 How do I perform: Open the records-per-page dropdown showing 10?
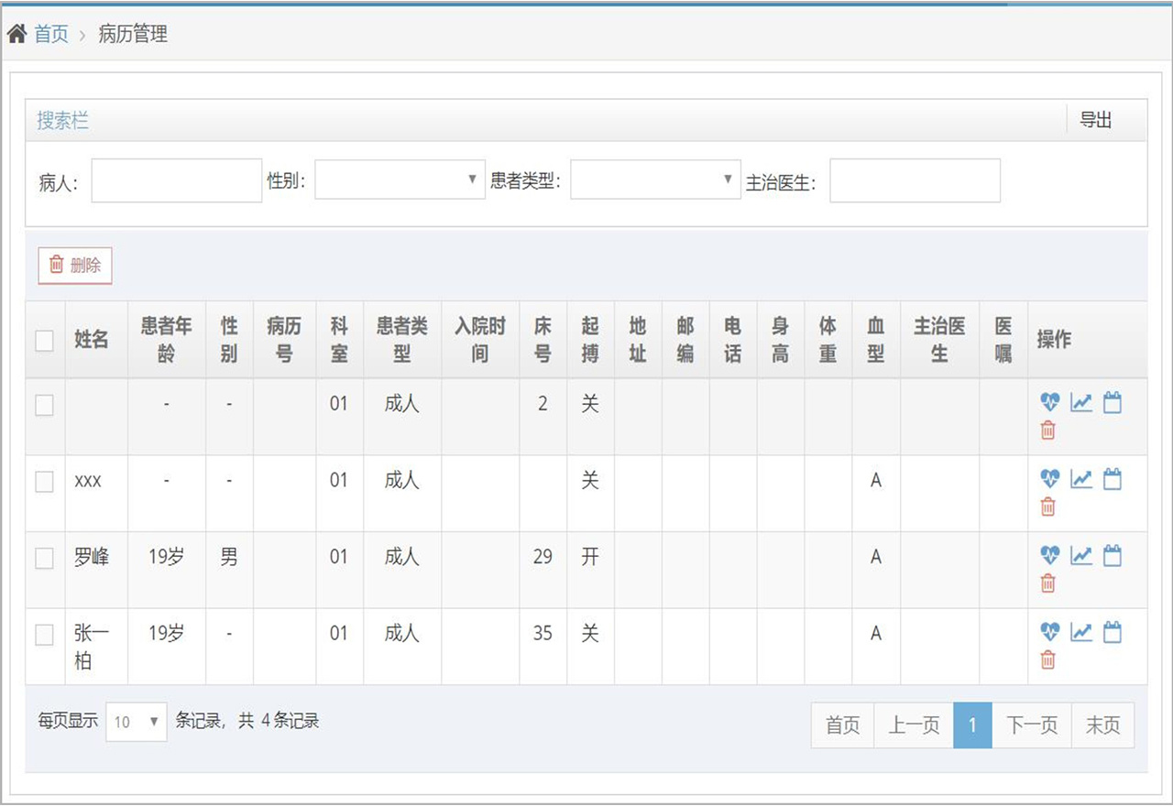[137, 722]
